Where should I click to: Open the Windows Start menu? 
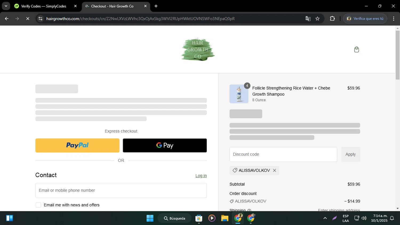pos(150,218)
